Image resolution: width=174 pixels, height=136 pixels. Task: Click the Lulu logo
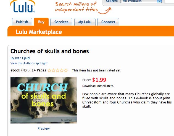(23, 6)
